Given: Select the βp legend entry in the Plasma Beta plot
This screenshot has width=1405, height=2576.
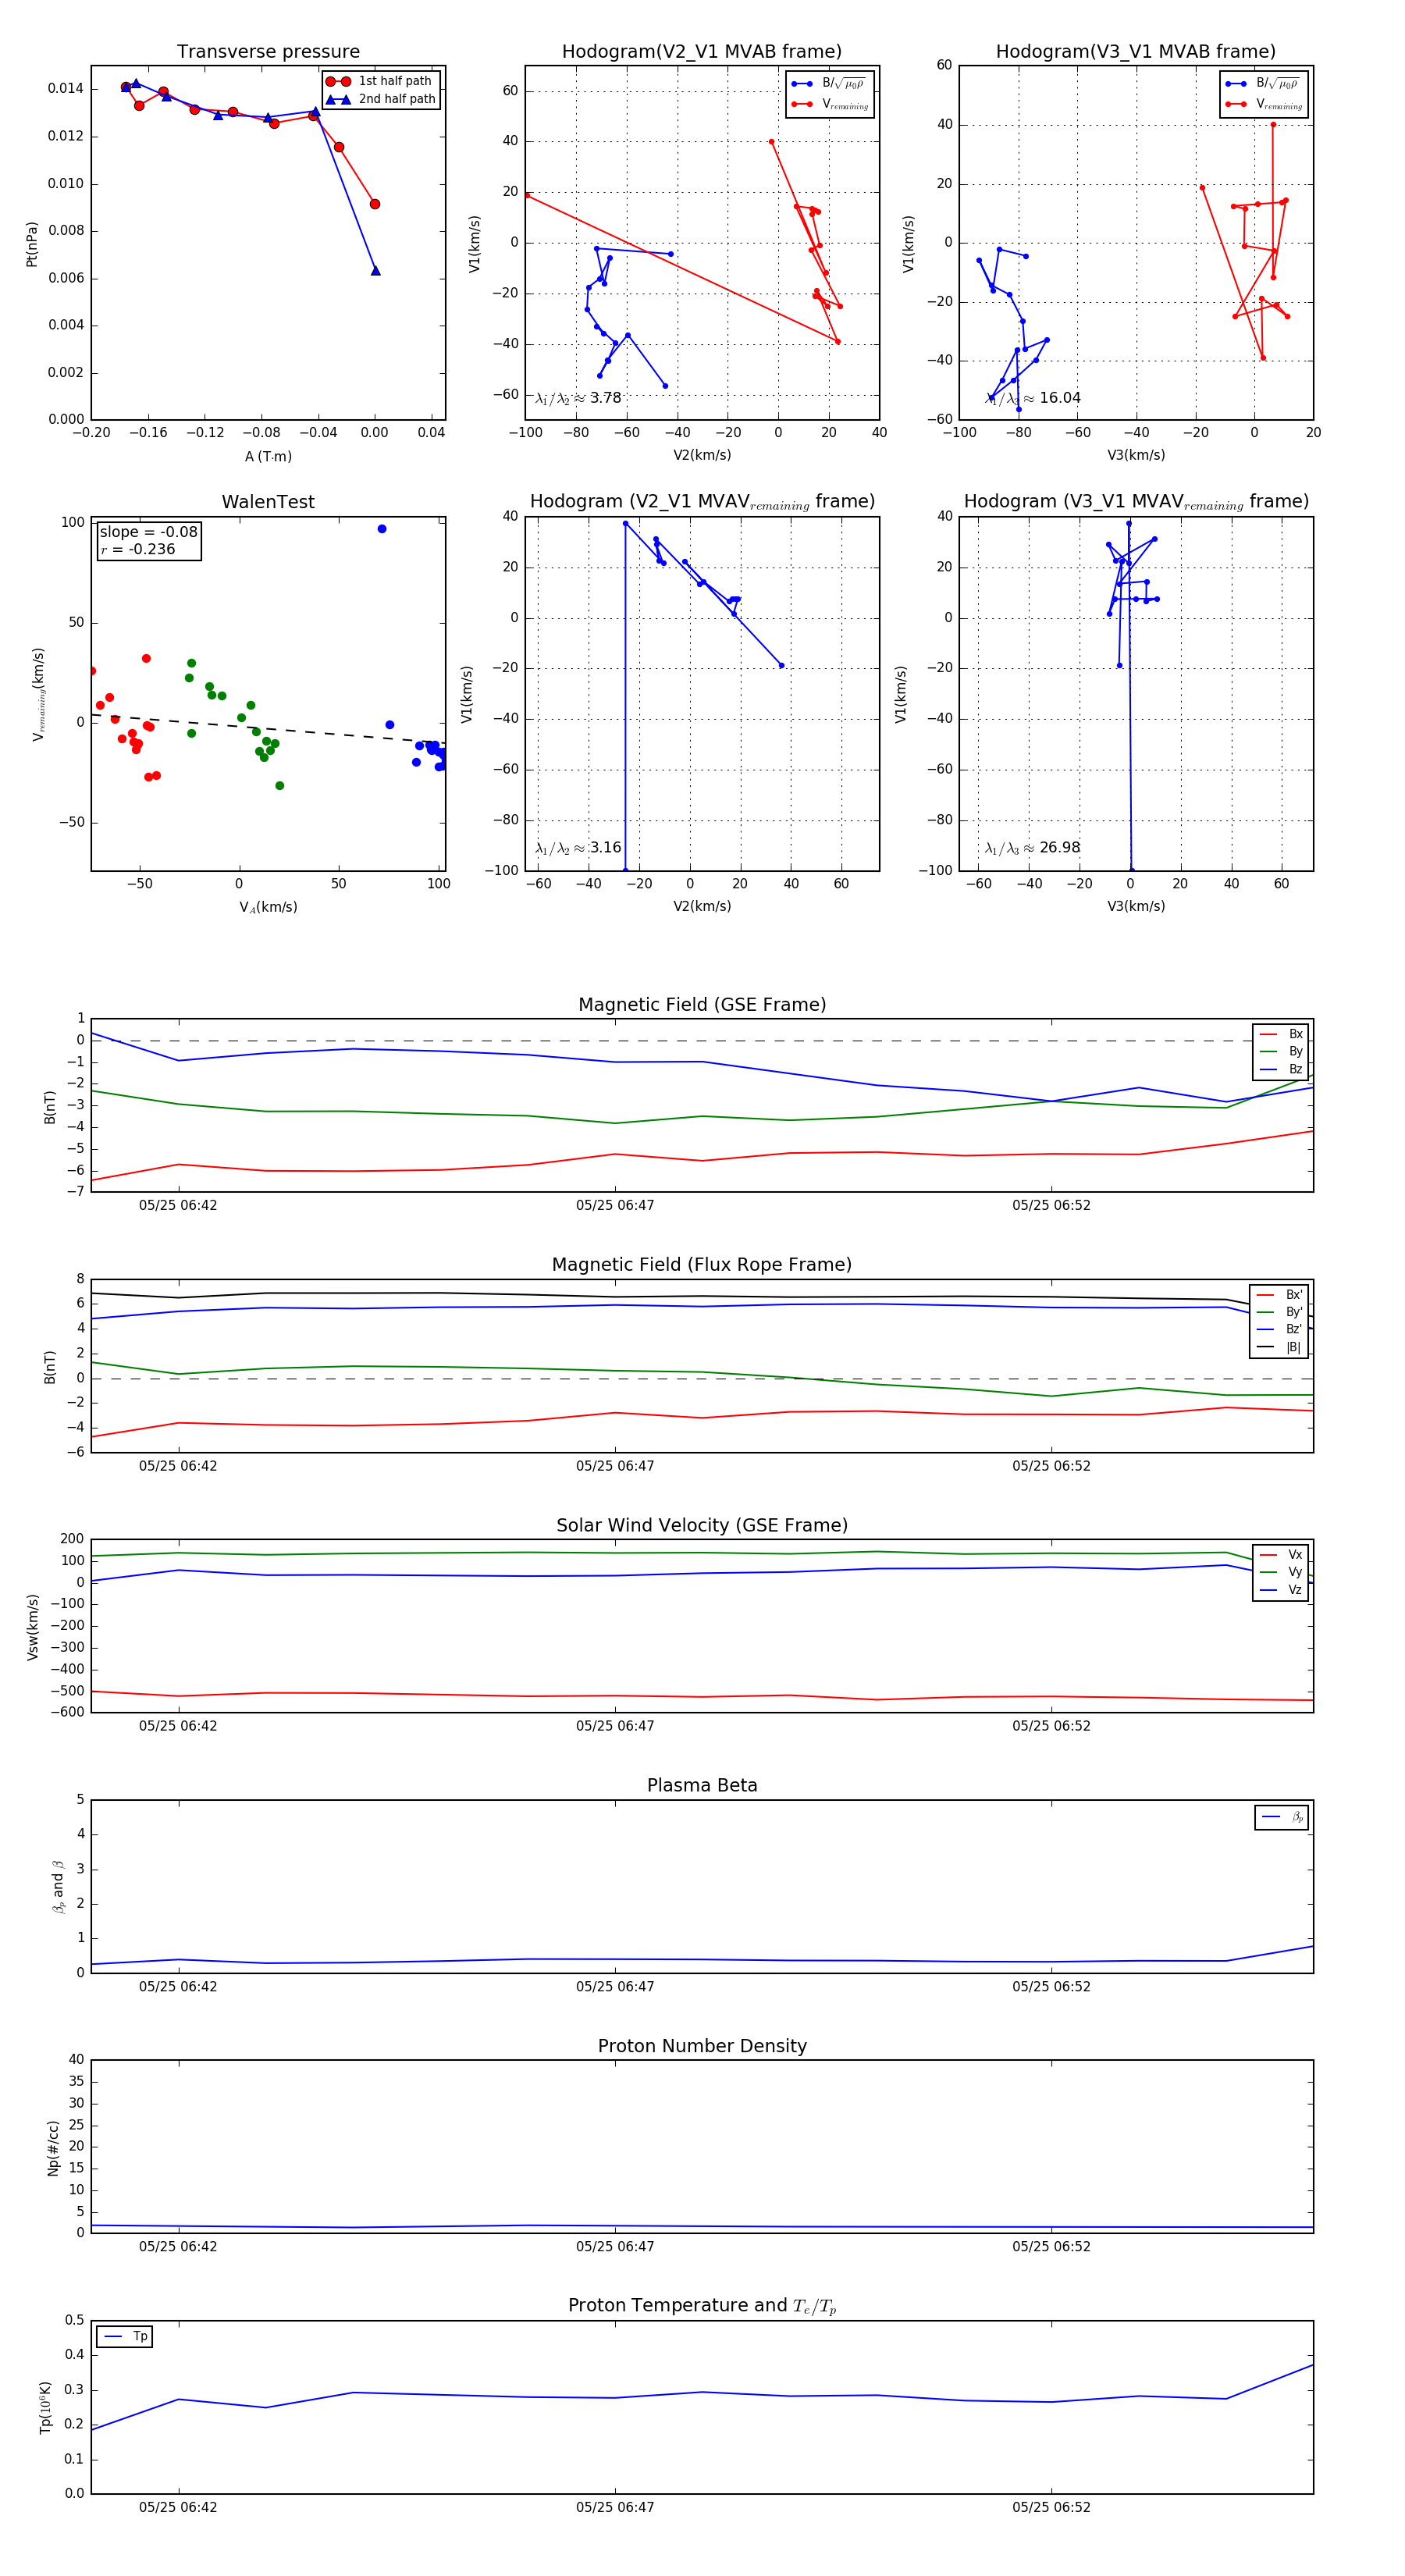Looking at the screenshot, I should tap(1282, 1817).
